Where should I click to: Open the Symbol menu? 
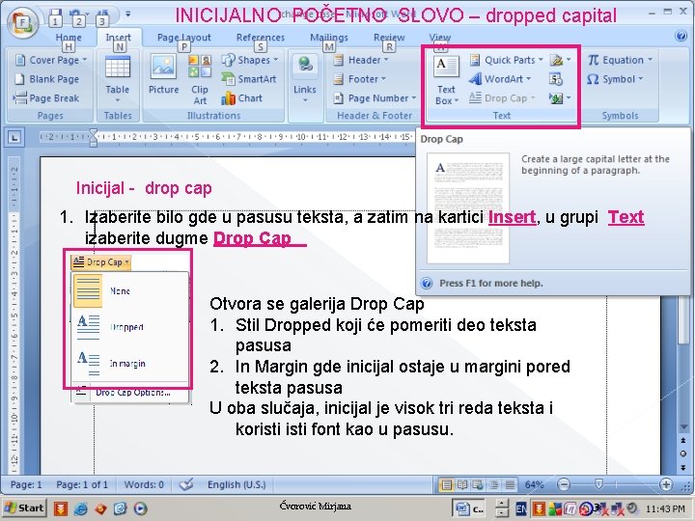click(615, 79)
